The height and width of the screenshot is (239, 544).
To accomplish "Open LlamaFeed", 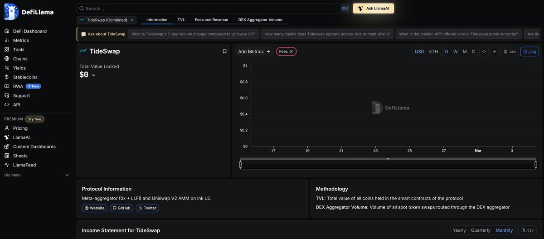I will point(20,165).
